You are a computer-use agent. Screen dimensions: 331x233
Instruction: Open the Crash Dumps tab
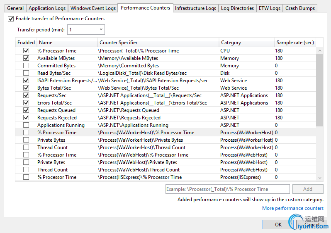pos(300,8)
